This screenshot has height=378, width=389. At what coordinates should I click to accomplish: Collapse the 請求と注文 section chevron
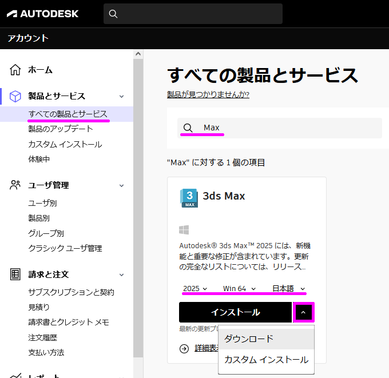121,275
